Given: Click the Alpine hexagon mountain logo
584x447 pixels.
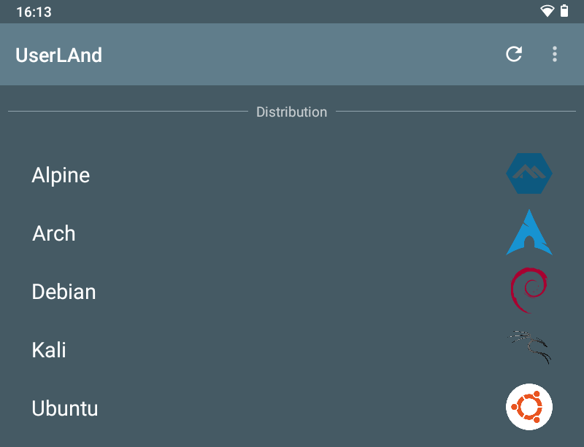Looking at the screenshot, I should [529, 174].
